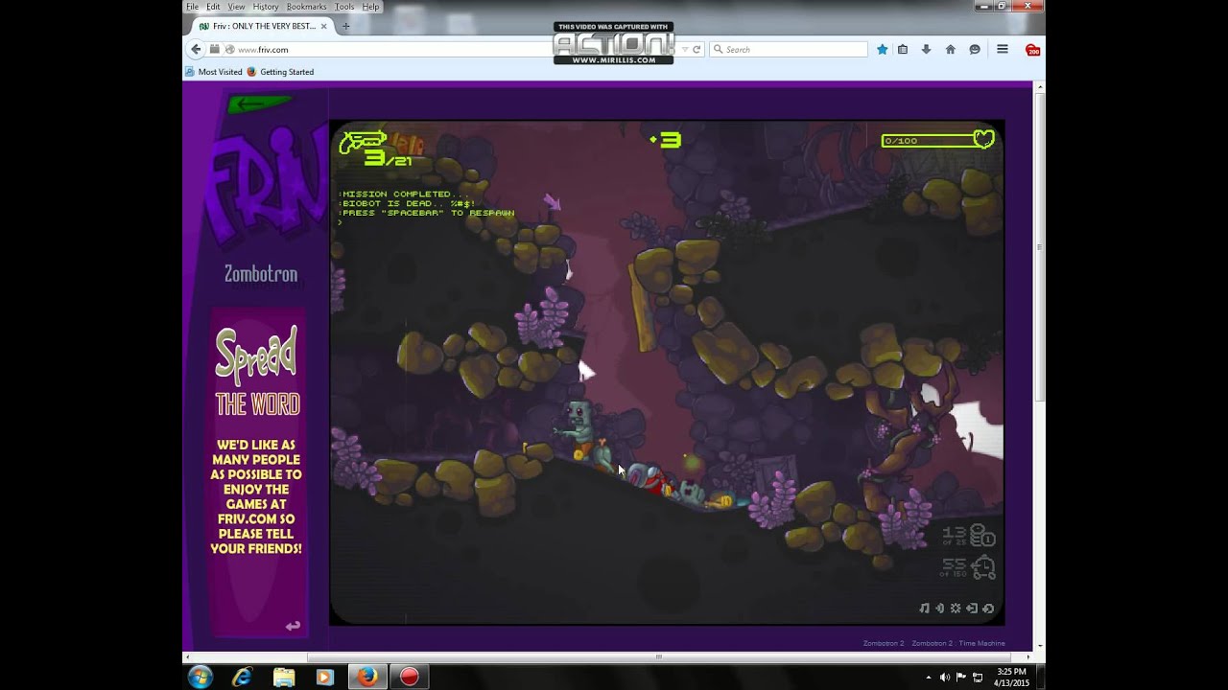This screenshot has width=1228, height=690.
Task: Open Getting Started bookmark
Action: [280, 72]
